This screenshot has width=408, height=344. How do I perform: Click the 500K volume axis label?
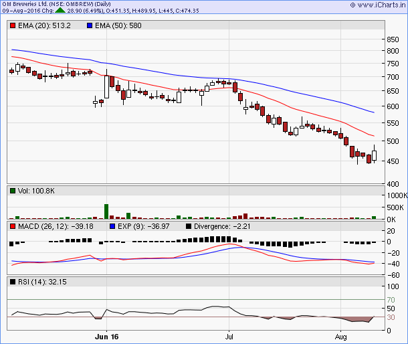(395, 207)
